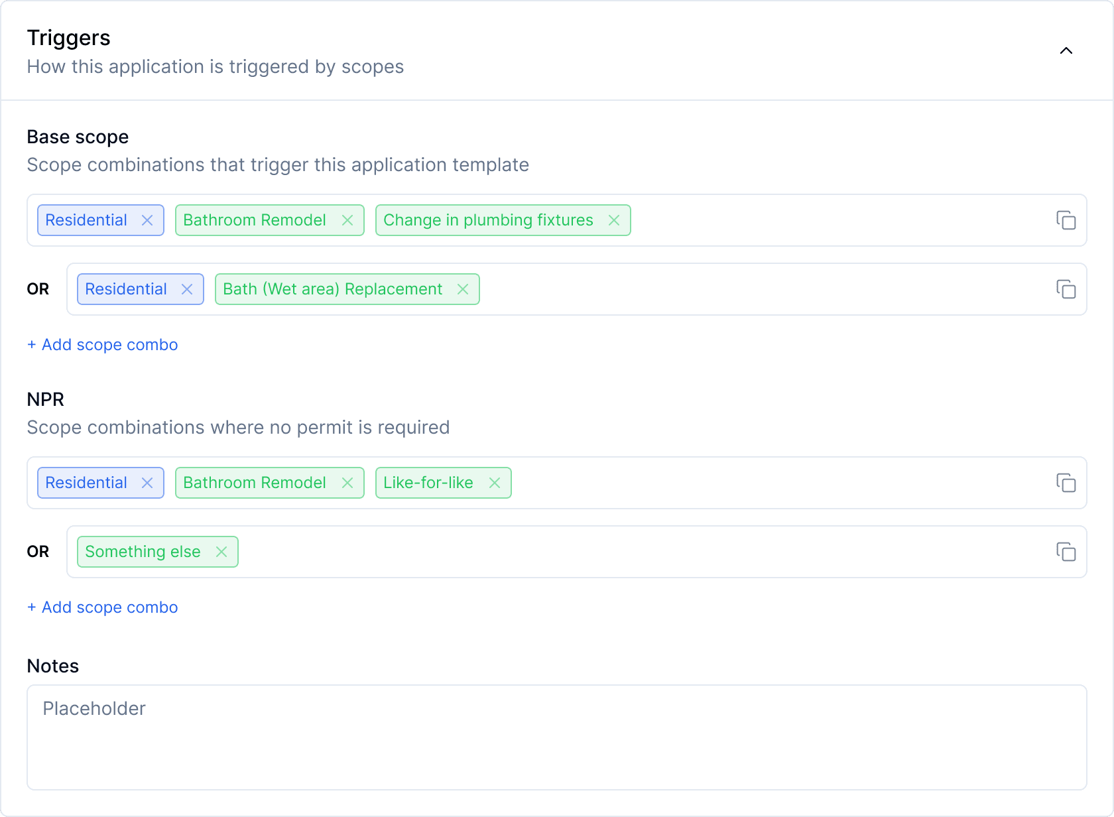Add a scope combo under NPR
This screenshot has width=1114, height=817.
(x=102, y=607)
